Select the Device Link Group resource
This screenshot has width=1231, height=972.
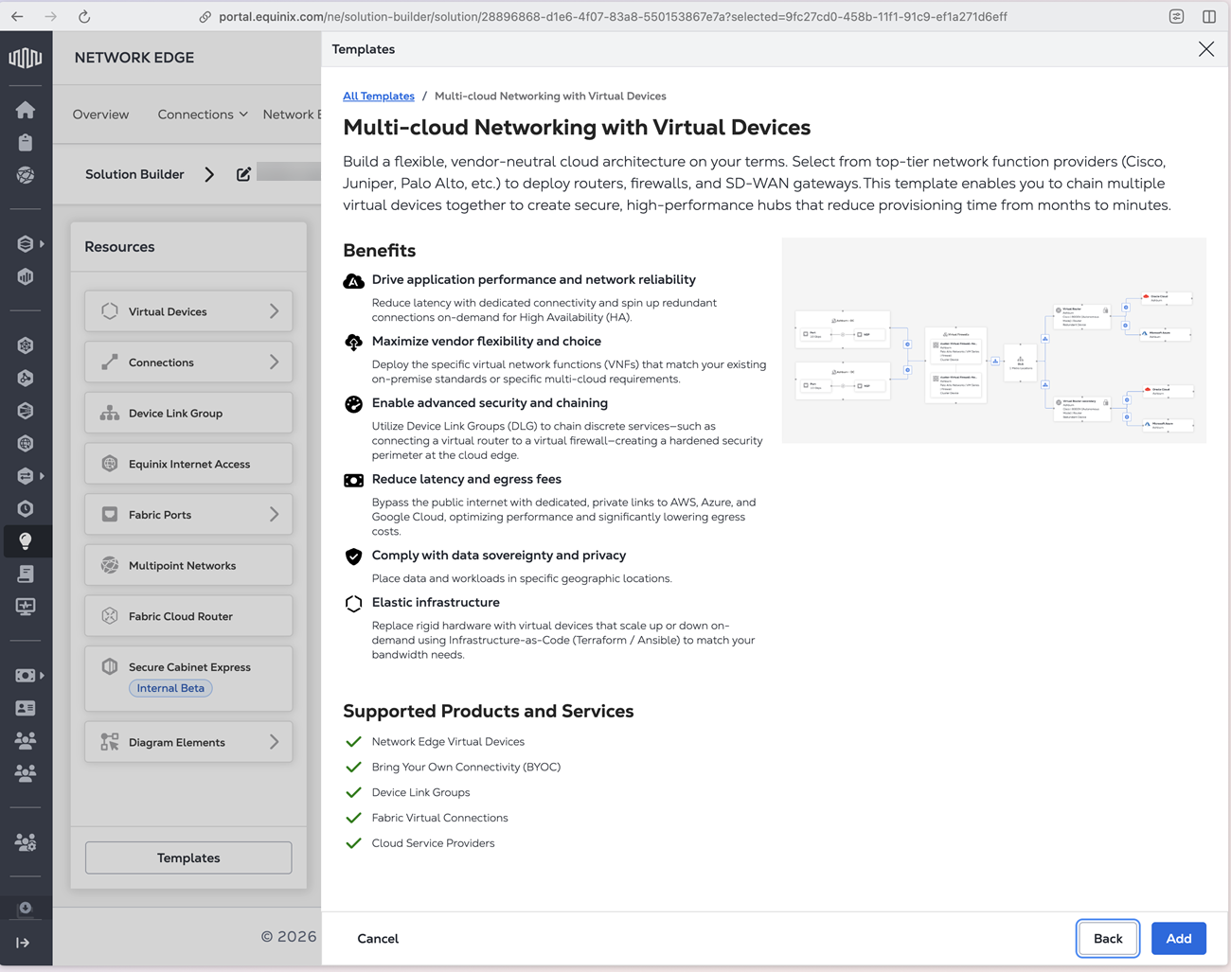(x=188, y=414)
